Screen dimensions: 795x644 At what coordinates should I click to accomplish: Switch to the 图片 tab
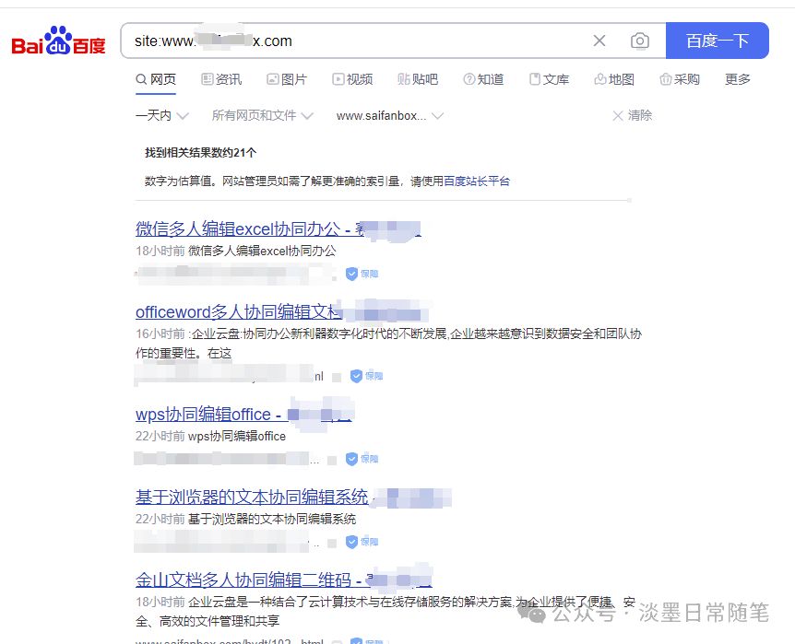click(x=287, y=79)
